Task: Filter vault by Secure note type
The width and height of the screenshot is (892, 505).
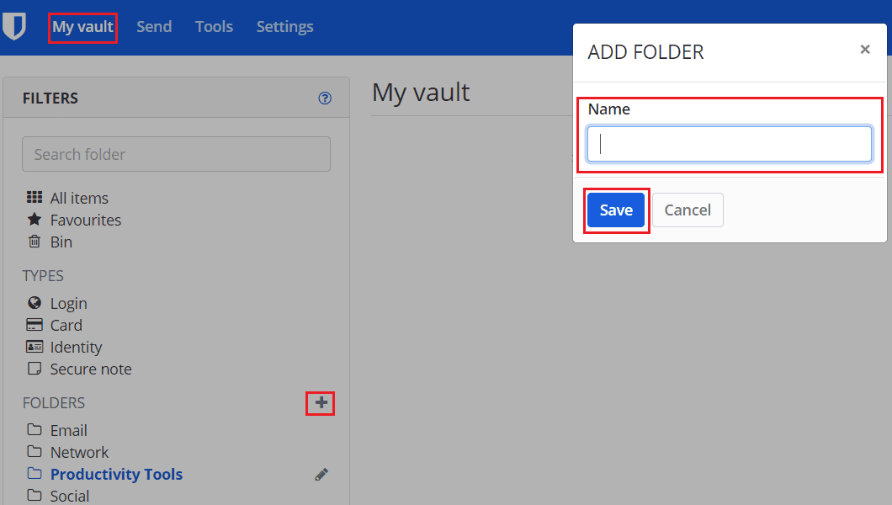Action: (79, 369)
